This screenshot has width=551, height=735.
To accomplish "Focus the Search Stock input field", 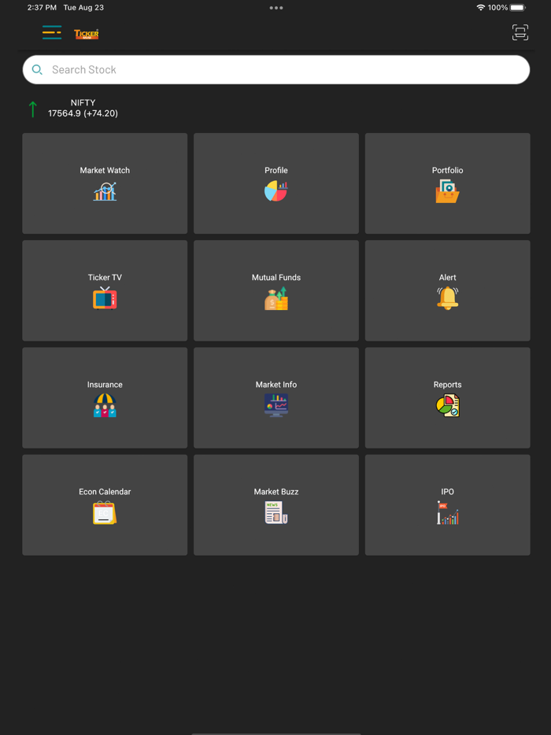I will click(276, 70).
